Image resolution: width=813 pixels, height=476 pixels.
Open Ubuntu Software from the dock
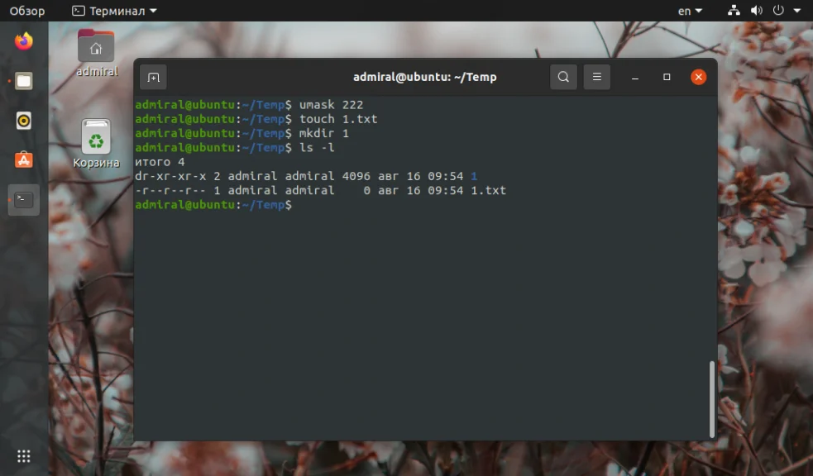pyautogui.click(x=23, y=159)
